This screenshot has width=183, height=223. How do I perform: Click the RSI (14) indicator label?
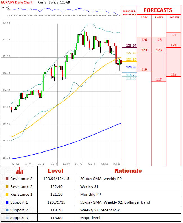coord(5,8)
